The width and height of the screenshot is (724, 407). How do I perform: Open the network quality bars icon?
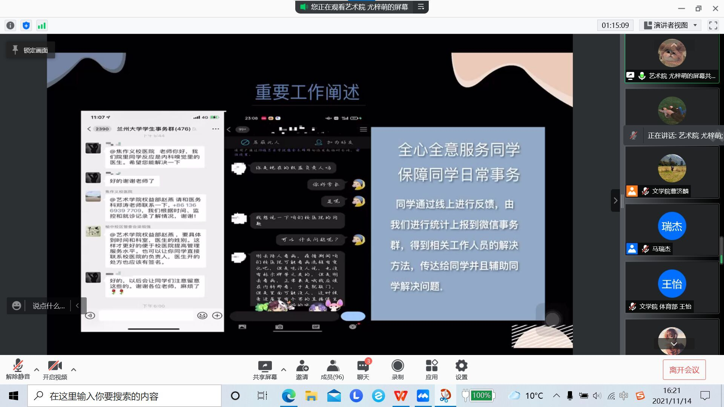pos(41,26)
